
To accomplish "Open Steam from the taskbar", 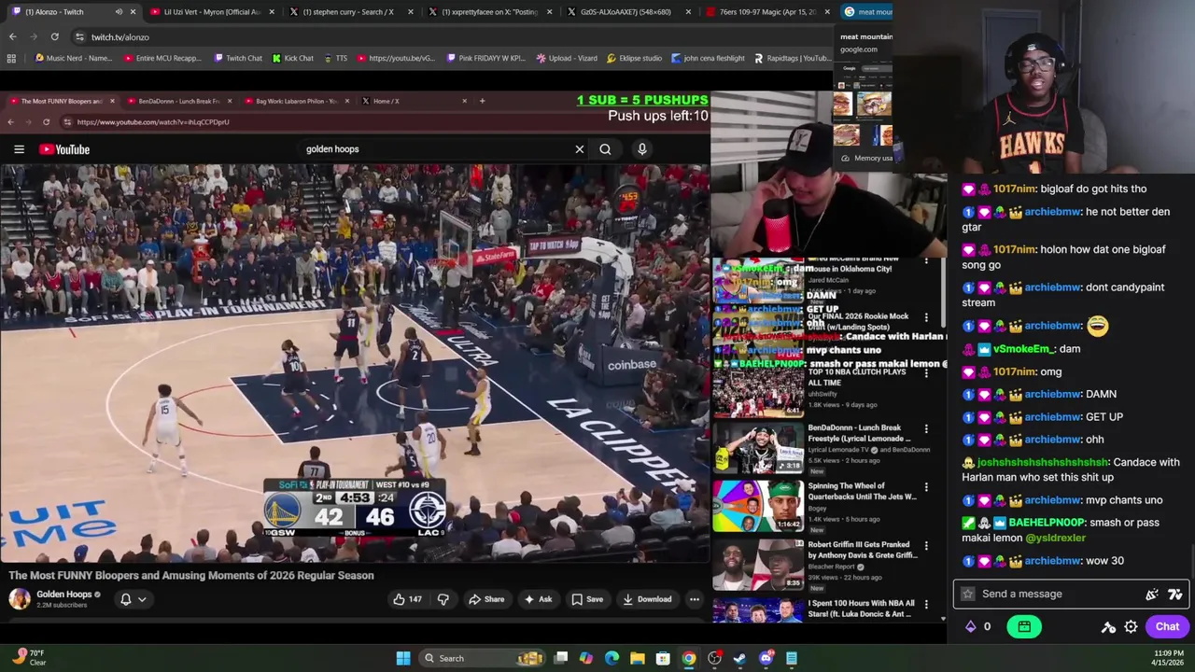I will [x=739, y=659].
